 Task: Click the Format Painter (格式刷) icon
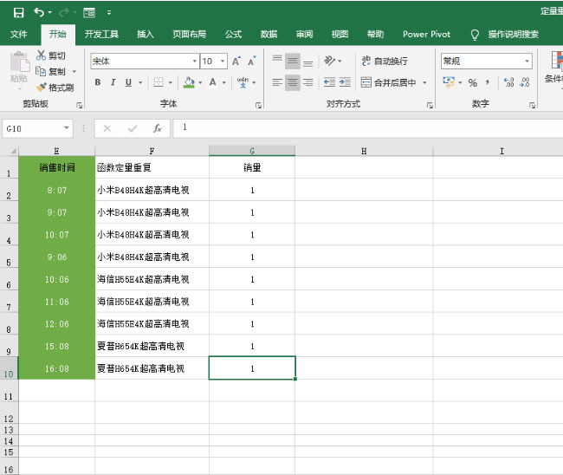42,88
